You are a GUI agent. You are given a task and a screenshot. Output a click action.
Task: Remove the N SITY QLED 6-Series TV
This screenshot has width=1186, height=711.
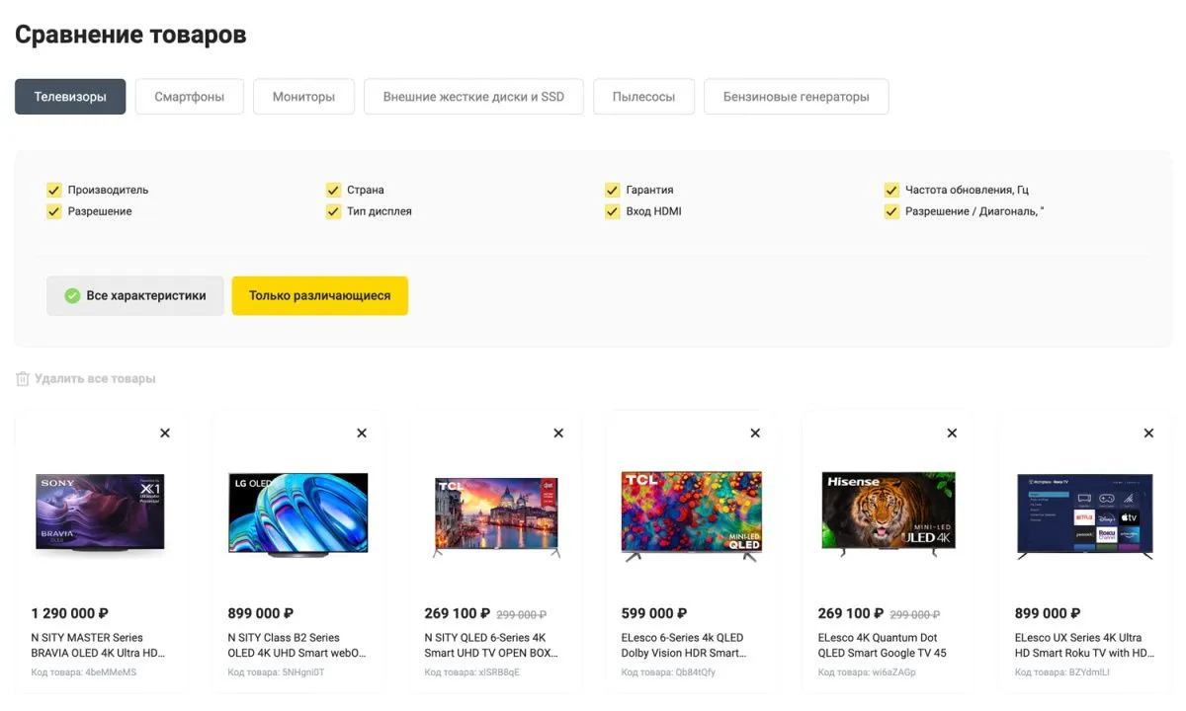[558, 433]
